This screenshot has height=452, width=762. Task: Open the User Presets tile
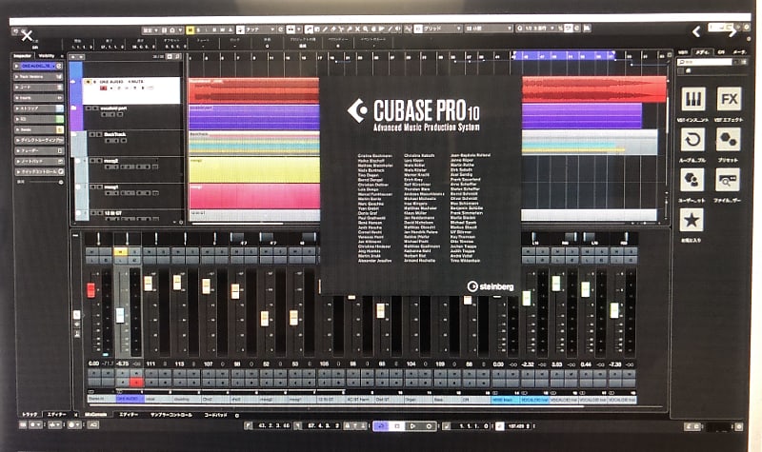click(692, 180)
